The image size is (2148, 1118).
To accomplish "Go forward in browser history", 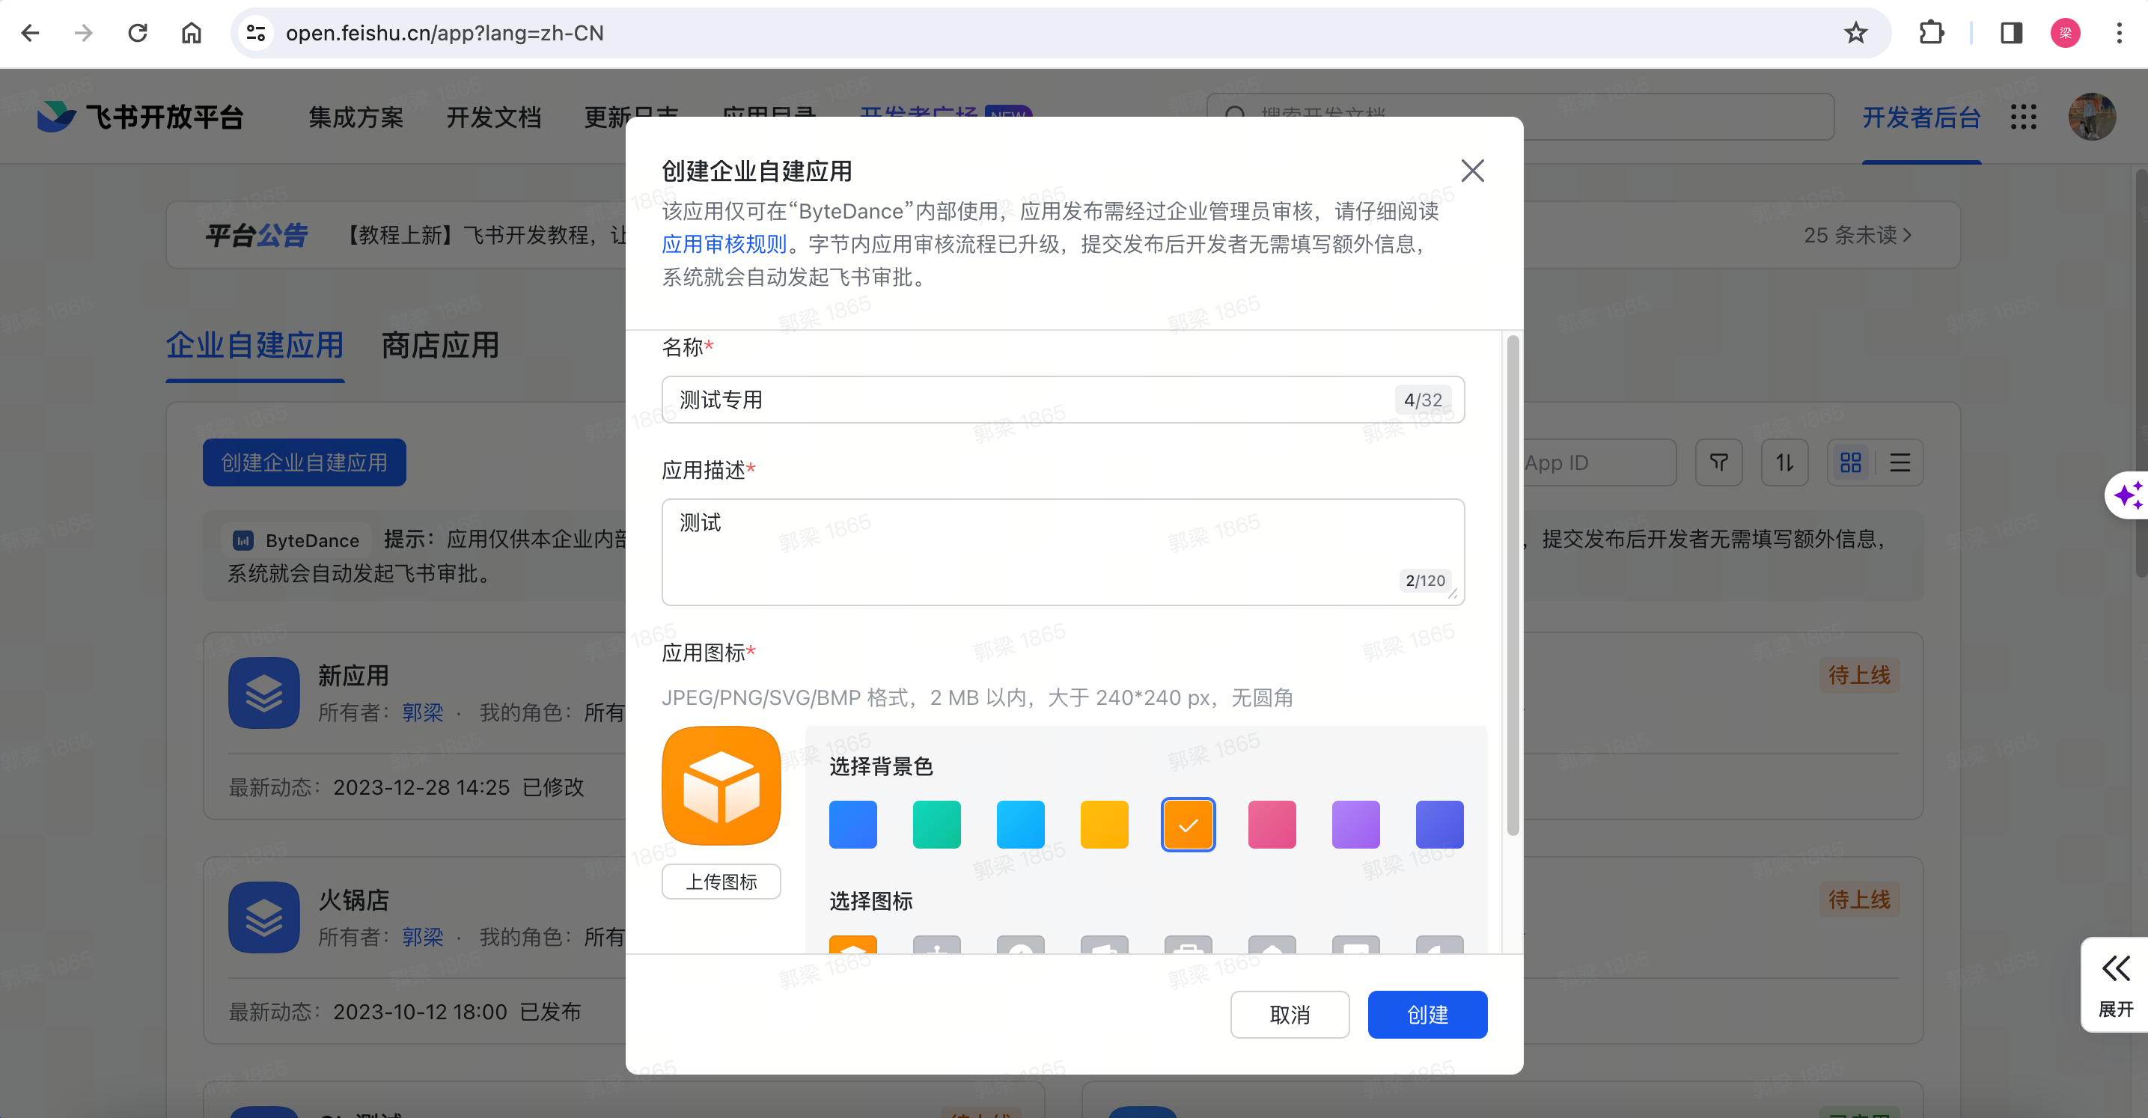I will pos(83,34).
